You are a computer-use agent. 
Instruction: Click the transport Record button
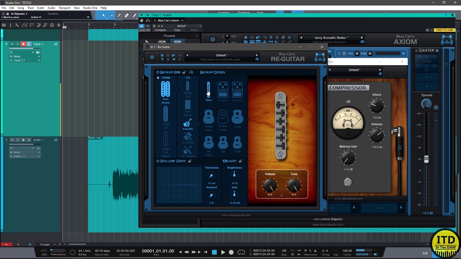(231, 253)
